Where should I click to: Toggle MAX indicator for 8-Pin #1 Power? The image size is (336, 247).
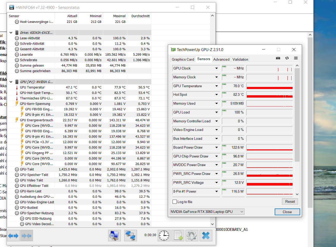(x=224, y=190)
